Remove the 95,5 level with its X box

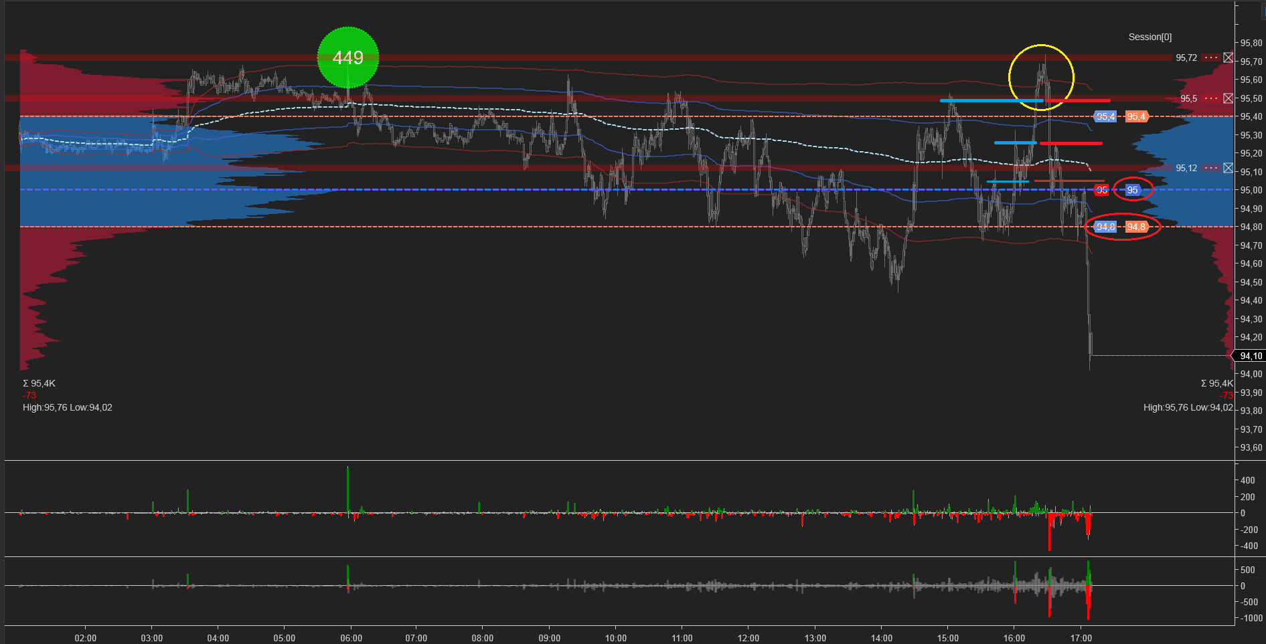coord(1228,98)
